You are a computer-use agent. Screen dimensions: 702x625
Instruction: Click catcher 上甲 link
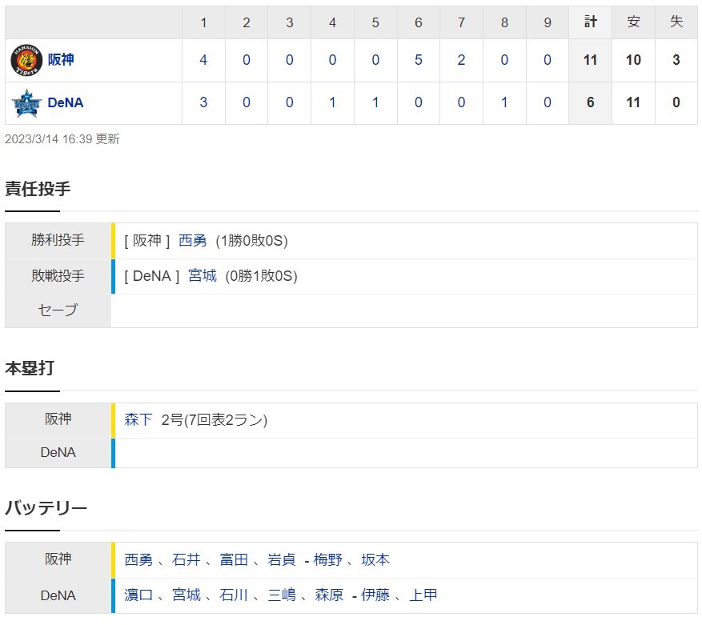(423, 595)
